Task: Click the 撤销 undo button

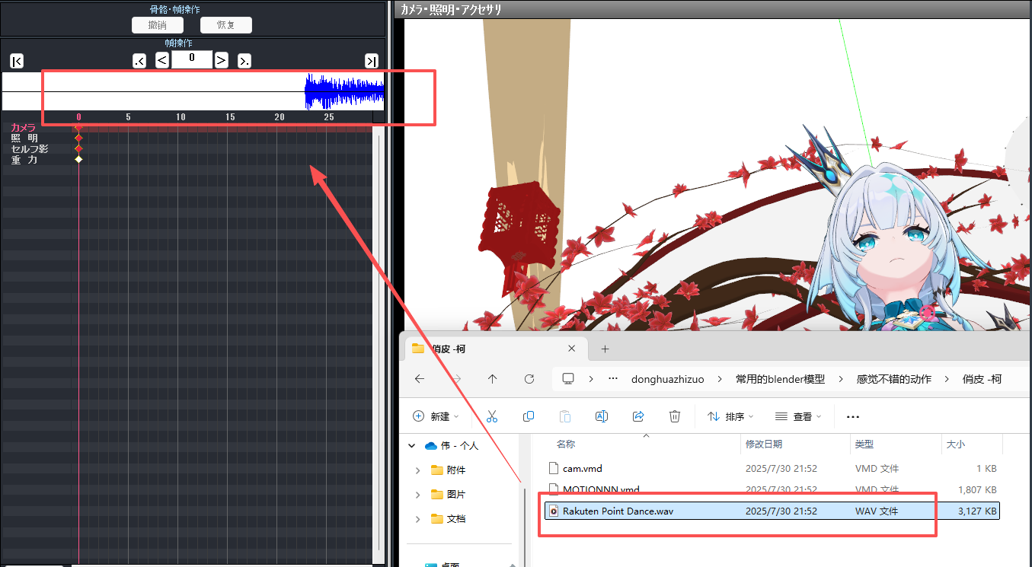Action: (157, 25)
